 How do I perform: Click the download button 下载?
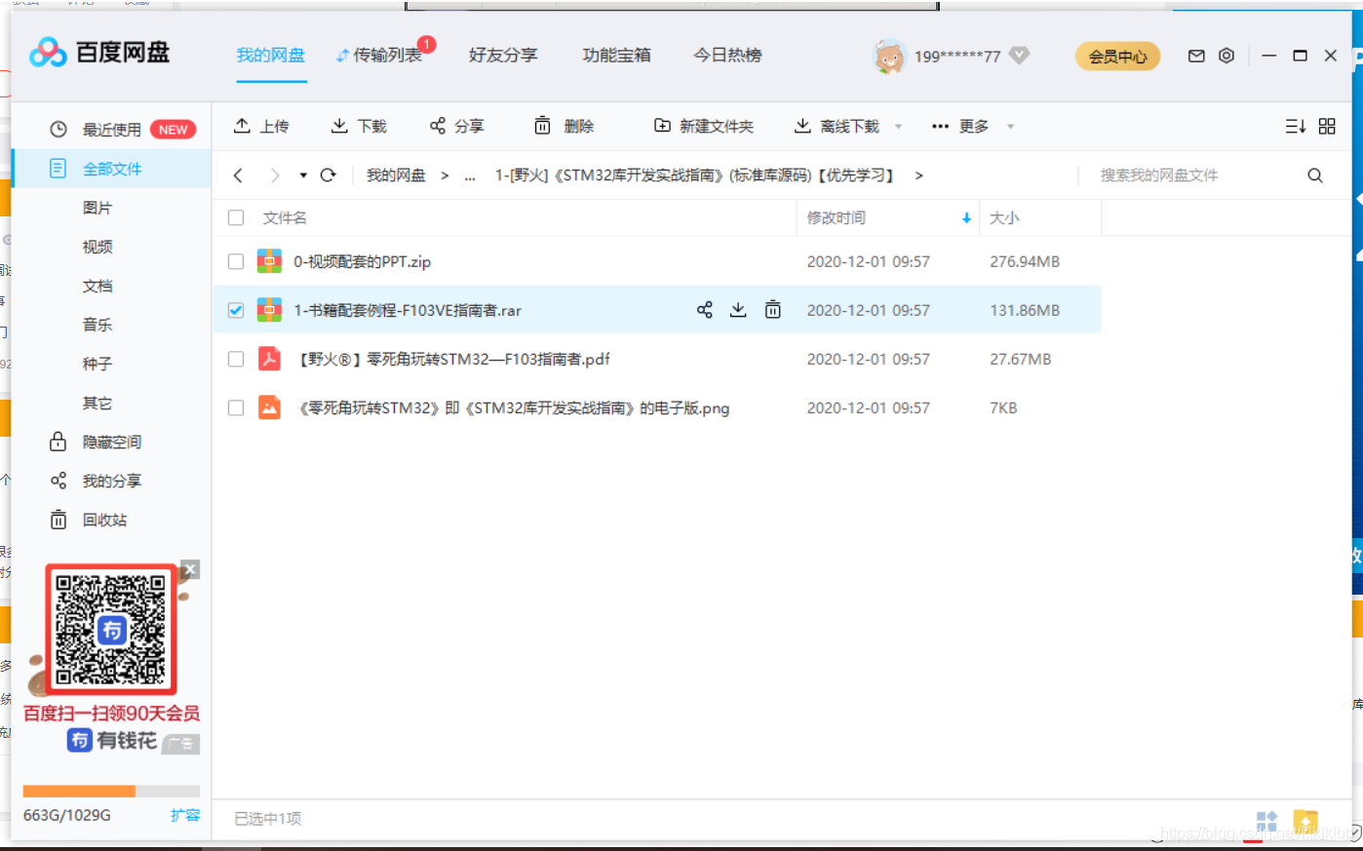(359, 126)
